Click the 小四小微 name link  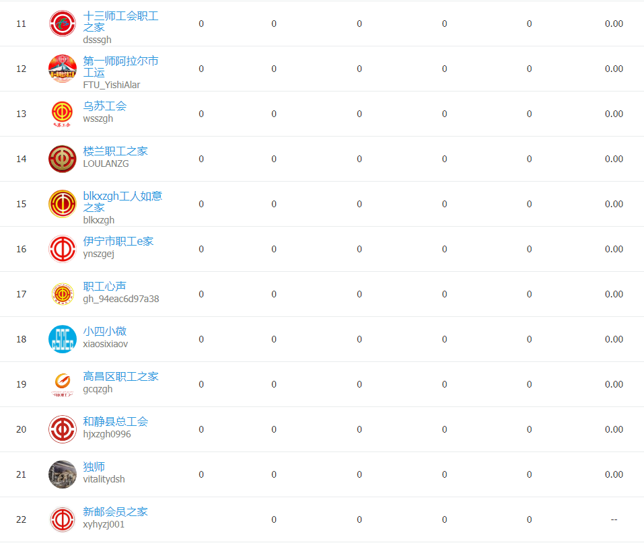(x=105, y=332)
